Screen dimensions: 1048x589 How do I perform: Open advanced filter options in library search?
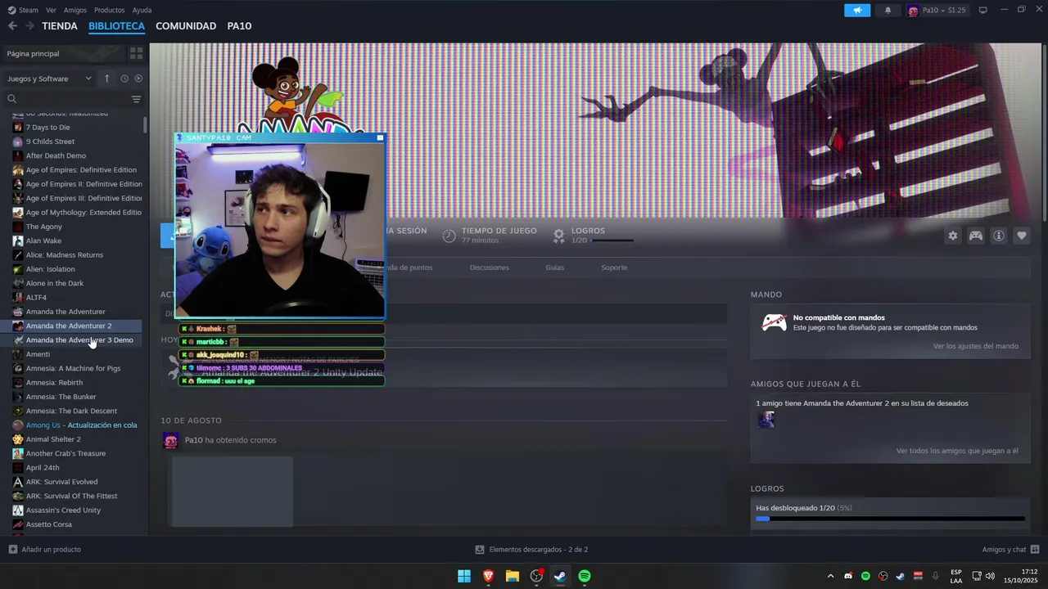(136, 99)
